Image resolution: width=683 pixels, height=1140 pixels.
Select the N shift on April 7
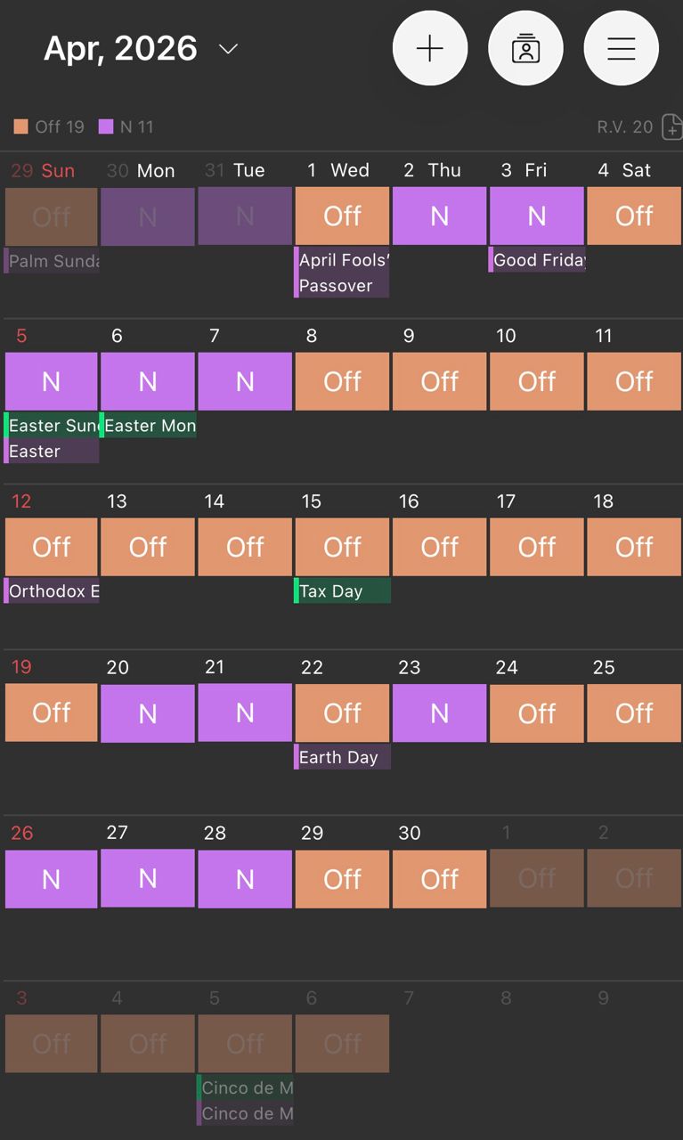pos(245,381)
